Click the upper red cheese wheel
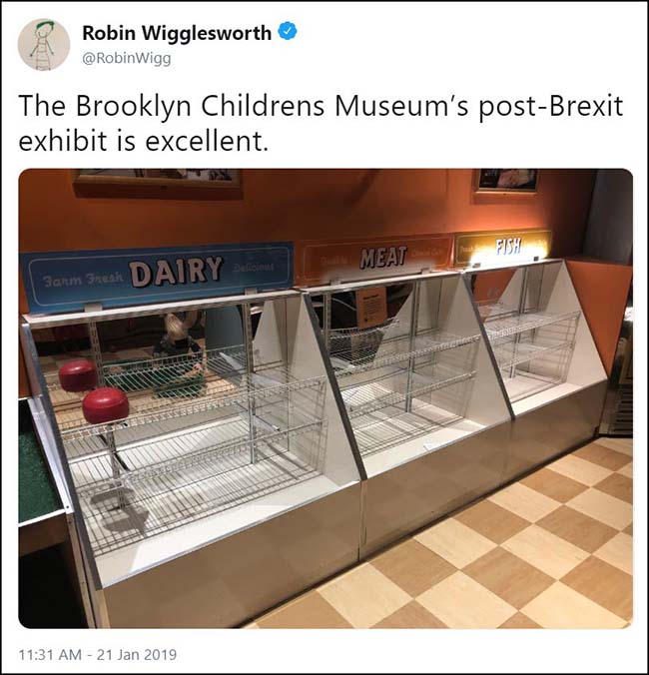649x675 pixels. click(x=78, y=375)
